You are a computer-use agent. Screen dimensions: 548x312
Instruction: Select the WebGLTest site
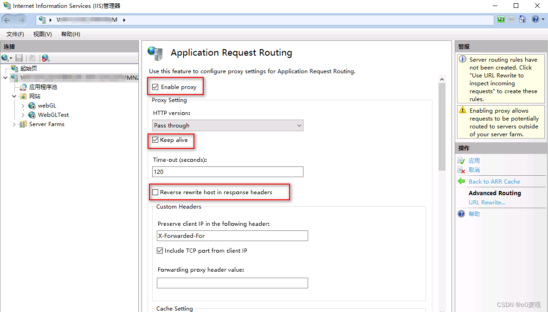[53, 115]
